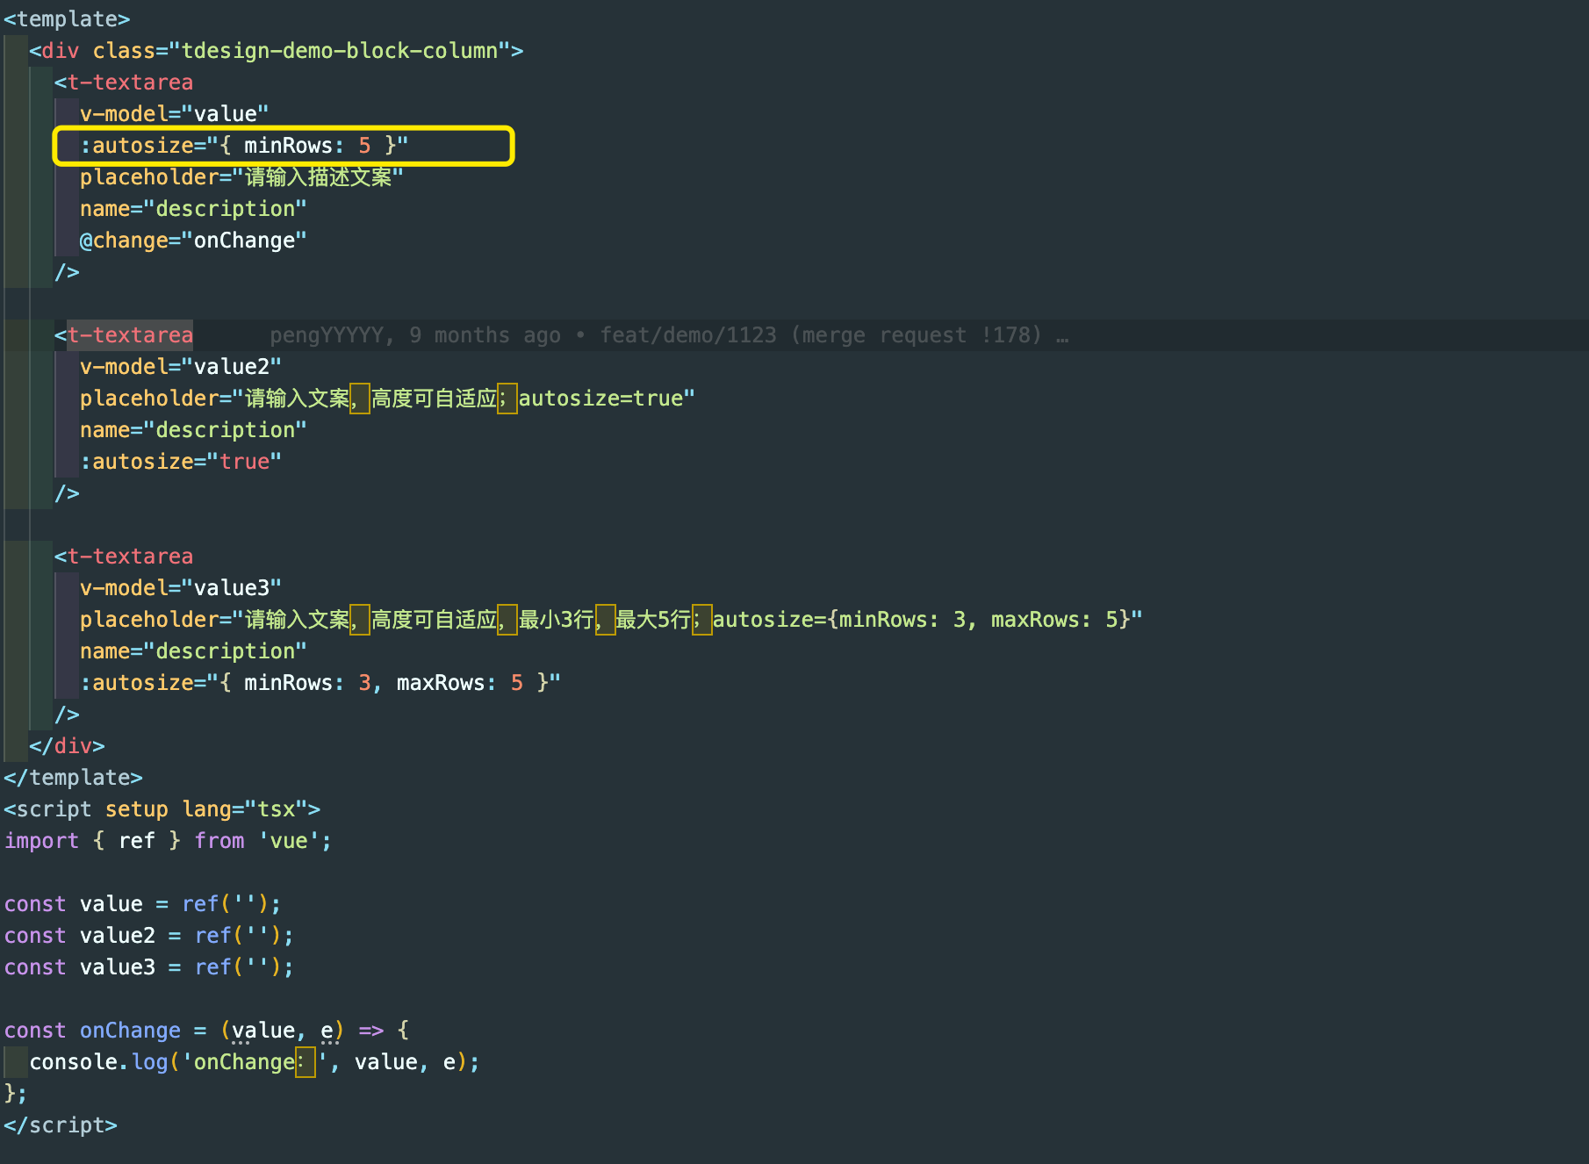1589x1164 pixels.
Task: Click the import statement from 'vue'
Action: pos(167,840)
